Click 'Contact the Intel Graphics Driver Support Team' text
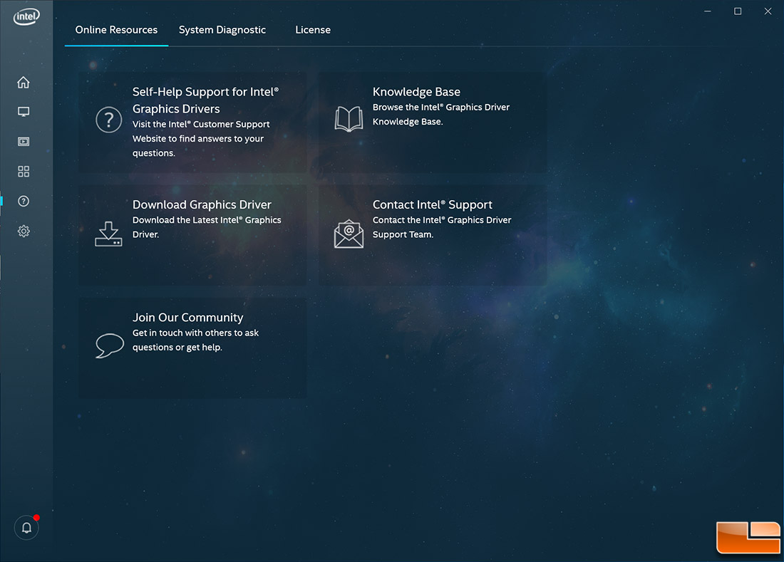This screenshot has height=562, width=784. (442, 227)
